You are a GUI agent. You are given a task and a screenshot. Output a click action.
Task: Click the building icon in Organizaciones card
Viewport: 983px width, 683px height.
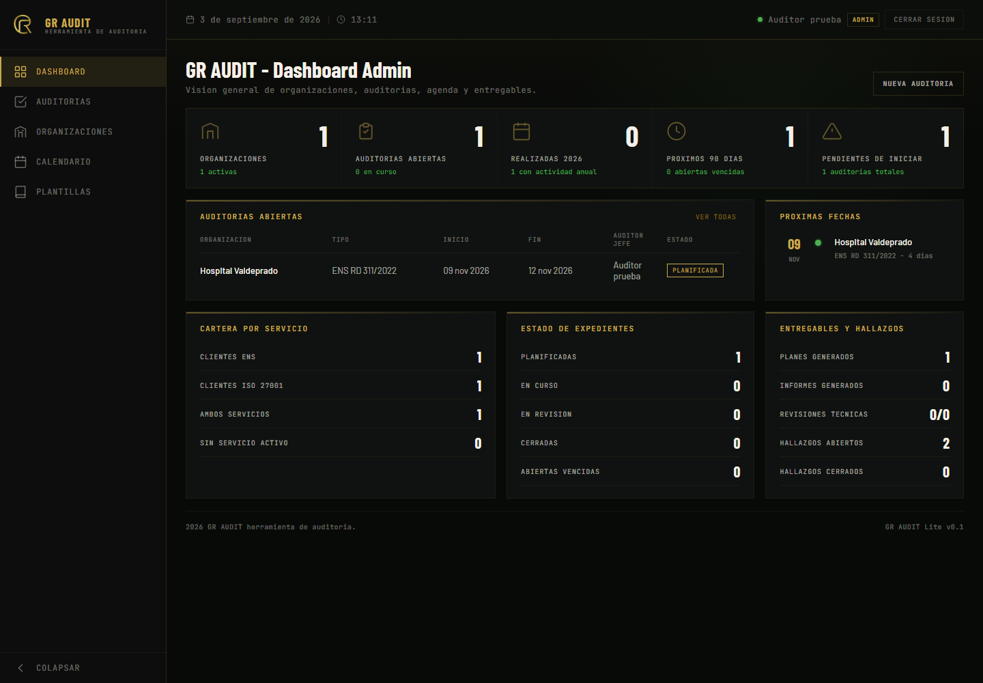[x=210, y=131]
